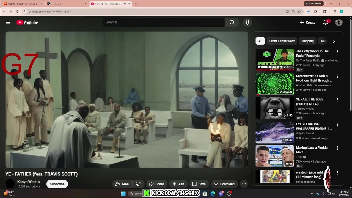The width and height of the screenshot is (352, 198).
Task: Open options for EYES FLOATING video
Action: click(337, 124)
